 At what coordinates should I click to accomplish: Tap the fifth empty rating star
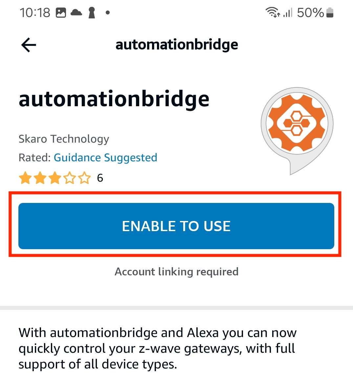tap(84, 178)
